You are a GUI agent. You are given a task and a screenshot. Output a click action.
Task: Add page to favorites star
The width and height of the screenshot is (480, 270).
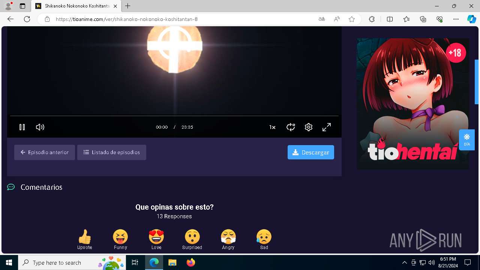click(352, 19)
